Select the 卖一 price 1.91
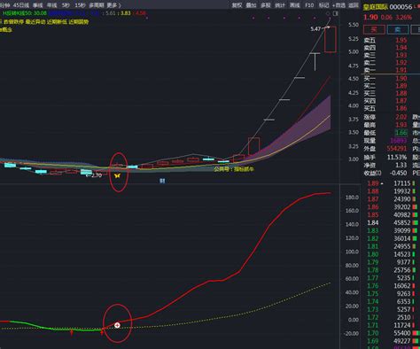Screen dimensions: 420x349 401,70
